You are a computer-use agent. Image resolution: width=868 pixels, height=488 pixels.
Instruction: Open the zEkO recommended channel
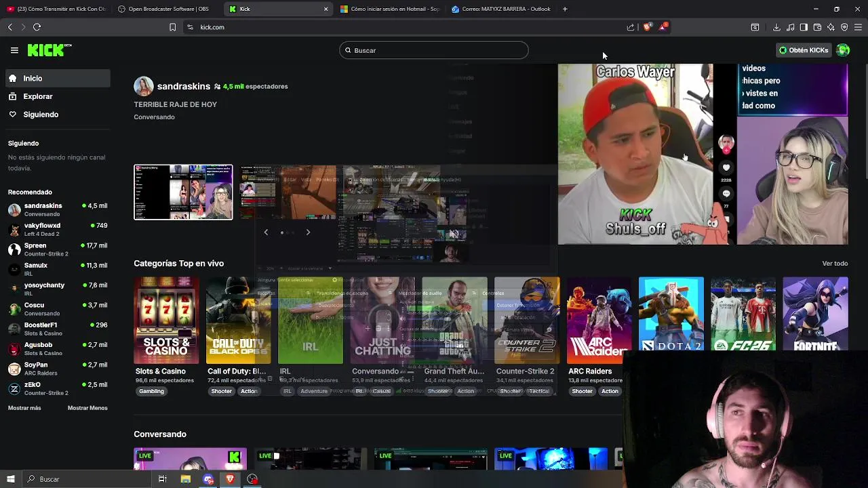click(x=57, y=388)
